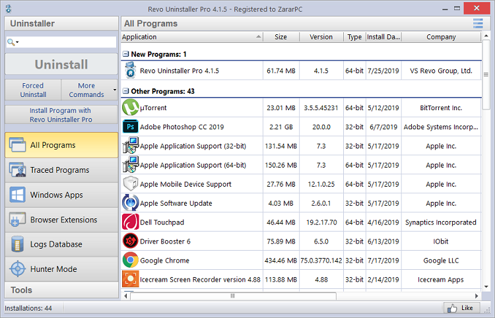Click the thumbs-up Like icon
The height and width of the screenshot is (318, 495).
coord(452,308)
